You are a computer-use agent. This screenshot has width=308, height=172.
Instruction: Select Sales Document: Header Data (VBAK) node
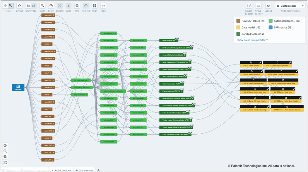pyautogui.click(x=175, y=135)
